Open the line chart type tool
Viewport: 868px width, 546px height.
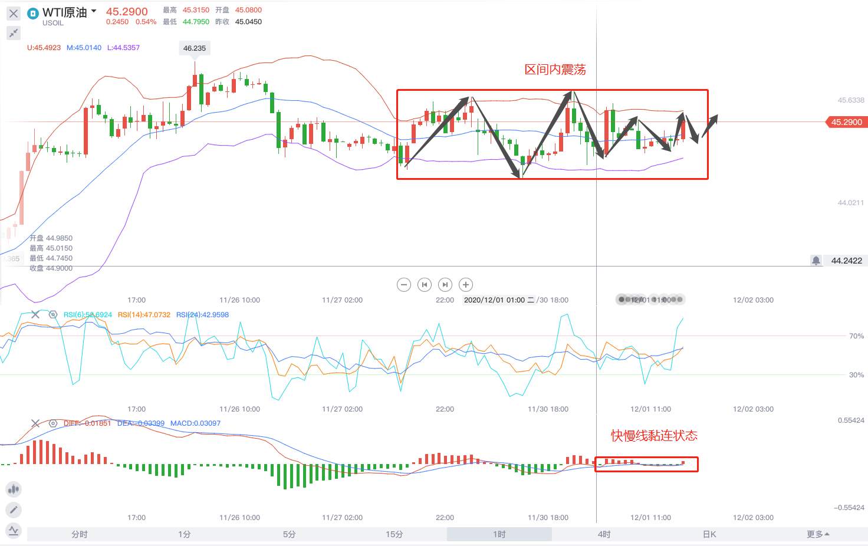coord(14,531)
